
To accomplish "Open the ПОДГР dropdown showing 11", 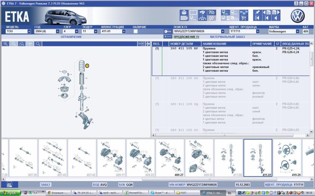I will [x=96, y=32].
